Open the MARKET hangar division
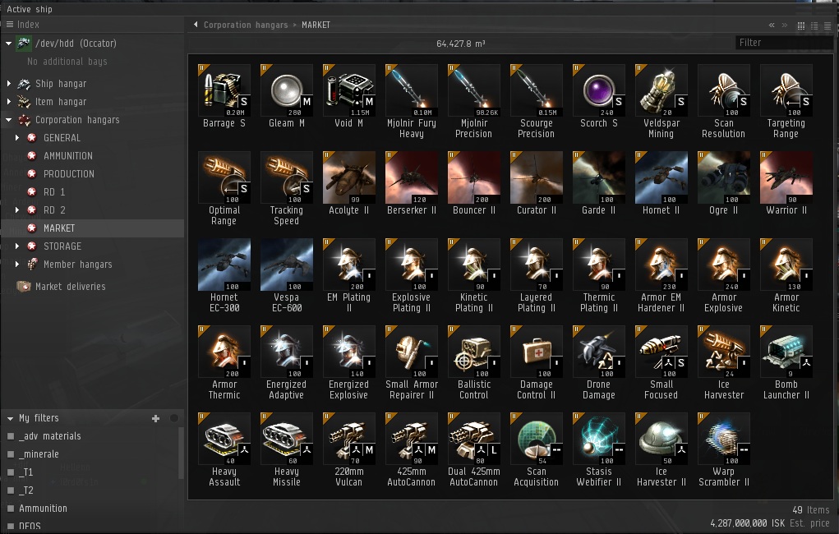Image resolution: width=839 pixels, height=534 pixels. [93, 228]
